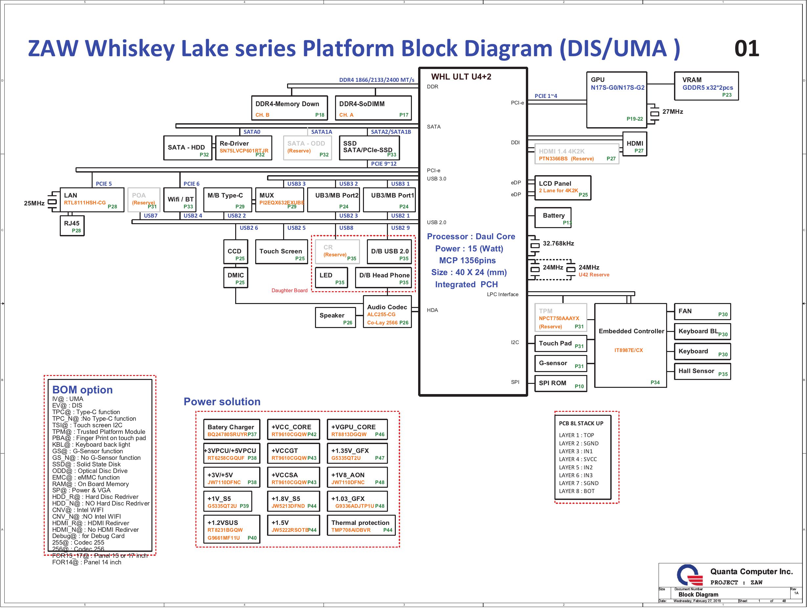This screenshot has width=810, height=611.
Task: Select the DDR4-SoDIMM CH. A block
Action: 373,108
